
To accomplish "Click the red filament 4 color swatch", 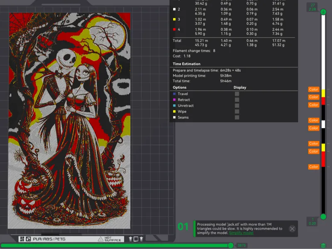I will tap(174, 29).
